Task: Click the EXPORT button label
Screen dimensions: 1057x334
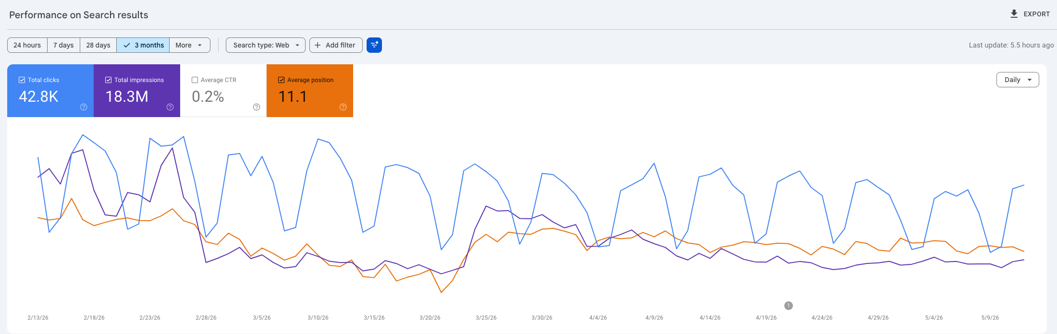Action: (1037, 14)
